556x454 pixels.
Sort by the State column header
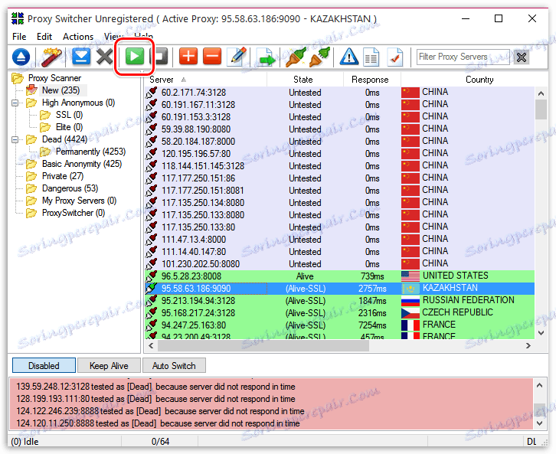[305, 80]
